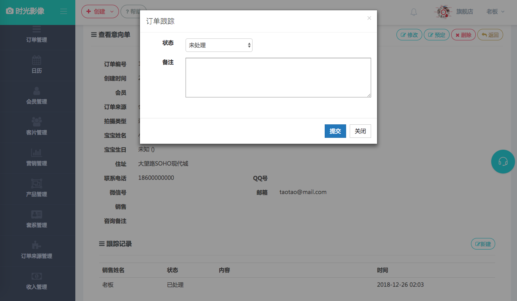Open income management money icon

pos(36,276)
